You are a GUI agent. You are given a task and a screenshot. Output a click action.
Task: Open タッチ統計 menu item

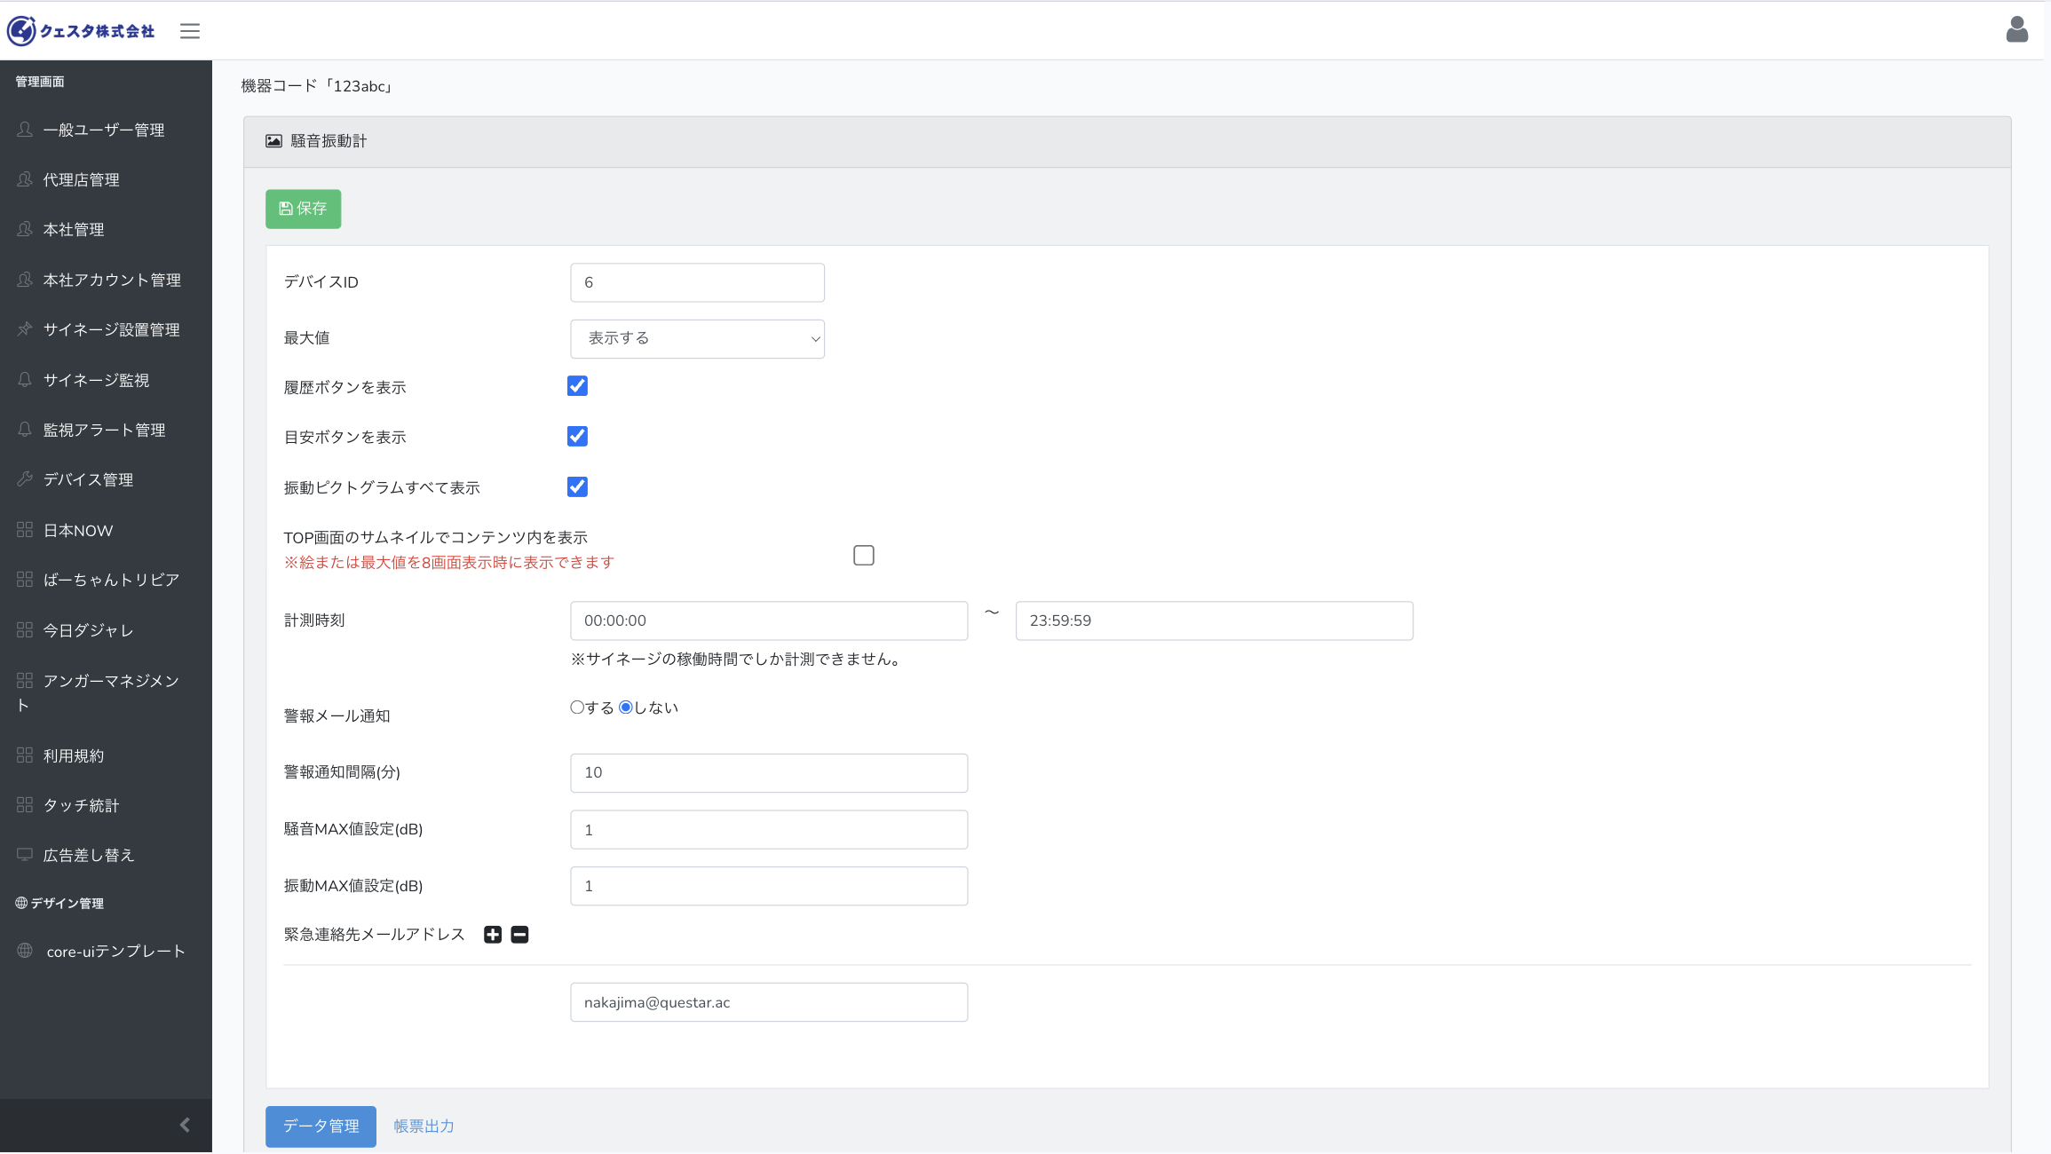pos(106,805)
